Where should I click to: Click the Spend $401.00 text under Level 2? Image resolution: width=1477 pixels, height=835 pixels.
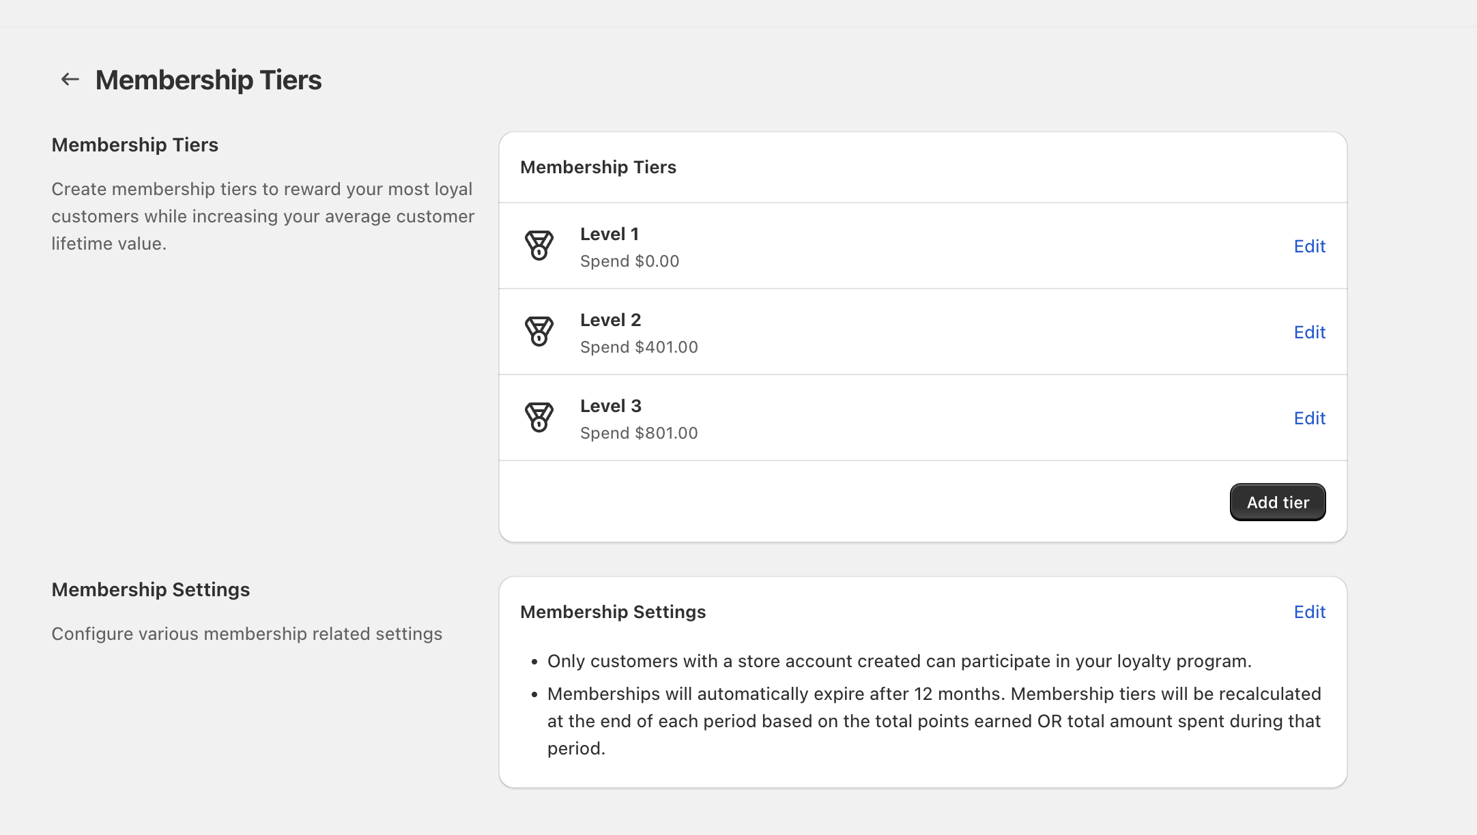click(639, 347)
